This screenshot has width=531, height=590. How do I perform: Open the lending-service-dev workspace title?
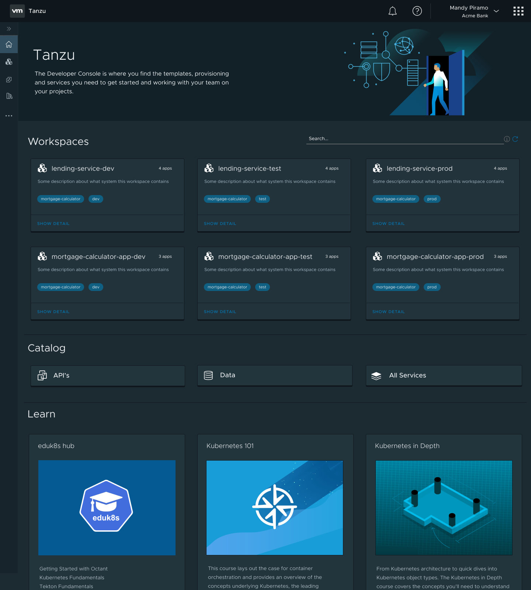[83, 169]
